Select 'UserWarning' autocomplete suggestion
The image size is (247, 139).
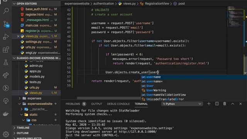[x=194, y=90]
